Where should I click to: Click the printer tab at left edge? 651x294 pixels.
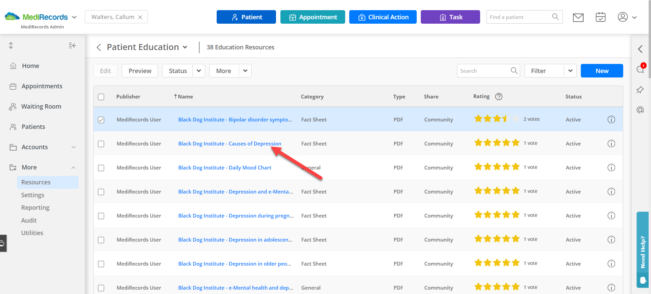tap(3, 243)
